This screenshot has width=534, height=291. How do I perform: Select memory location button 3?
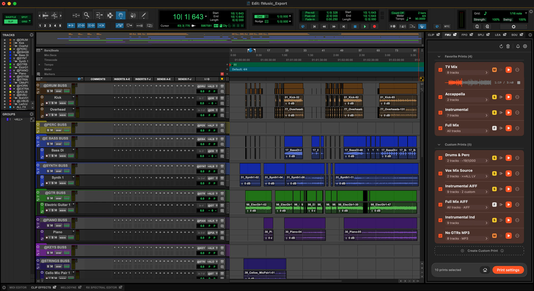[x=50, y=26]
